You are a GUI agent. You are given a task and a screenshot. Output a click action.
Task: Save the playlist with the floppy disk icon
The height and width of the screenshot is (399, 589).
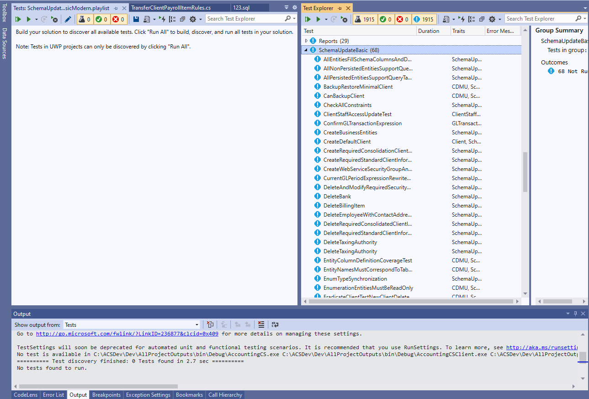[136, 19]
